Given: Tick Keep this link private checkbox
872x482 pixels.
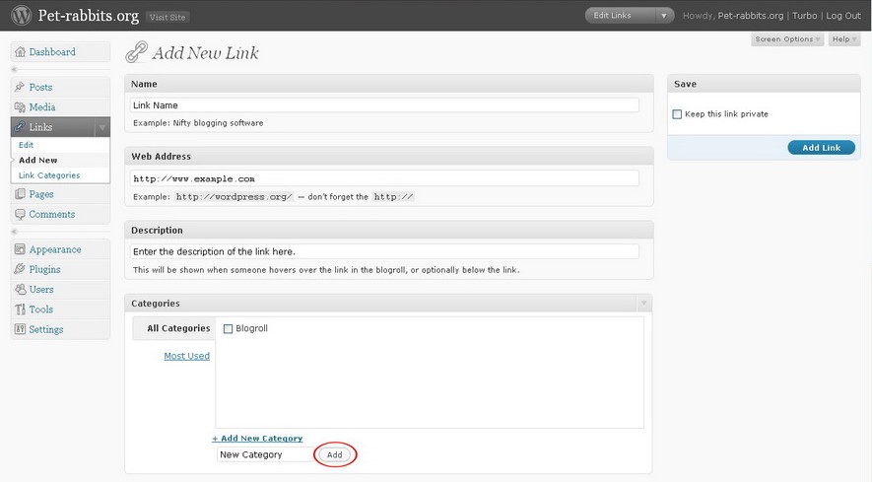Looking at the screenshot, I should 677,114.
